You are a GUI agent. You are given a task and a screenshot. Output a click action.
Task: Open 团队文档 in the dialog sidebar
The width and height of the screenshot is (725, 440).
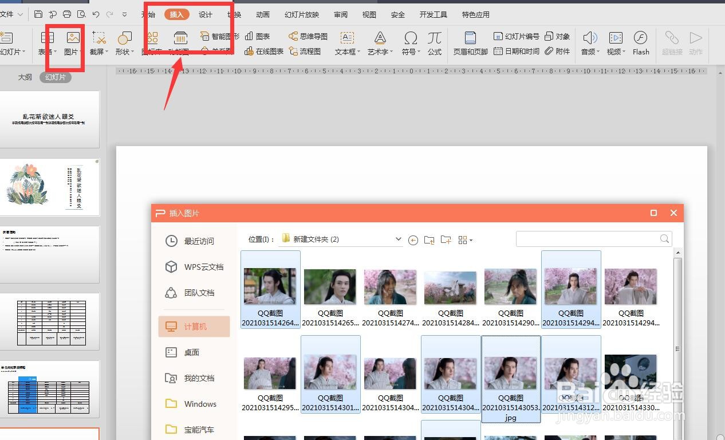194,293
